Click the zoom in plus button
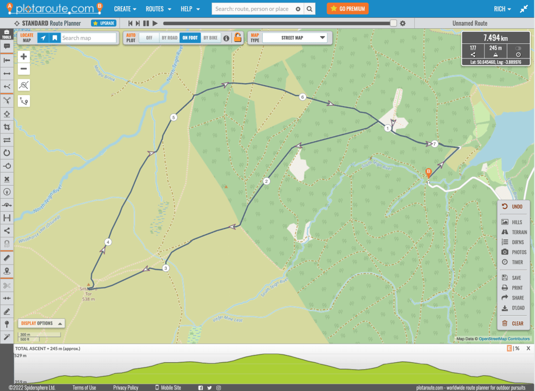The width and height of the screenshot is (535, 391). click(x=24, y=56)
